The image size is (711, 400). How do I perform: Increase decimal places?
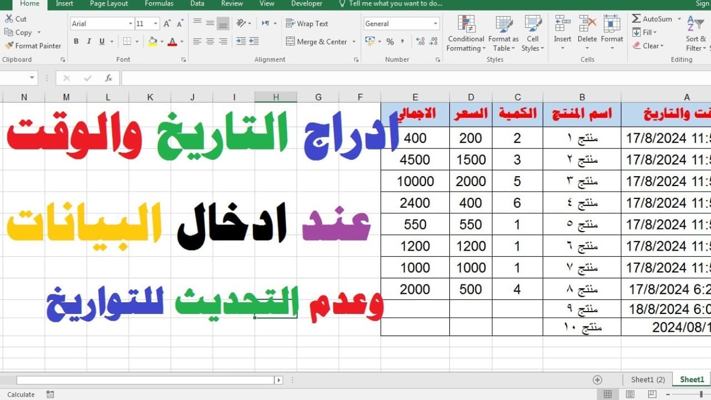(420, 41)
